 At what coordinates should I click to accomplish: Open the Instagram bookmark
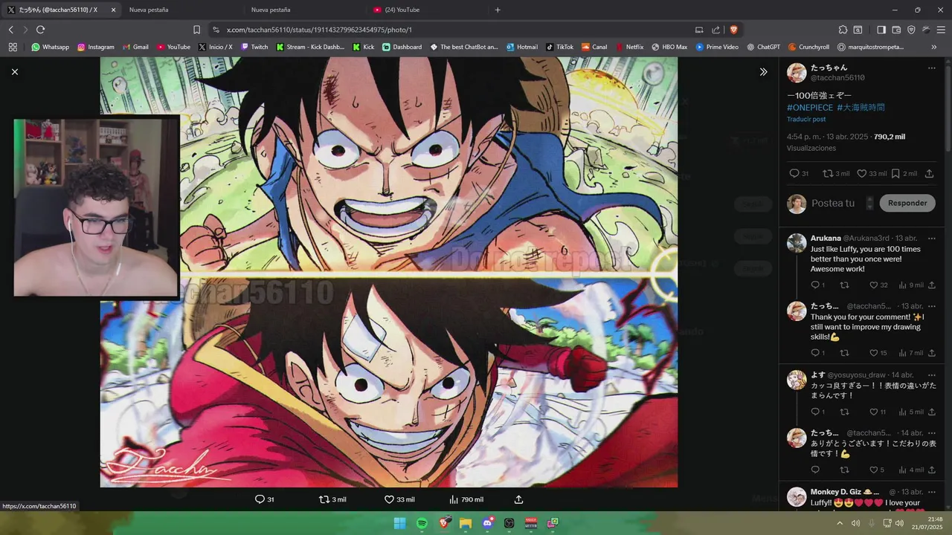(96, 47)
